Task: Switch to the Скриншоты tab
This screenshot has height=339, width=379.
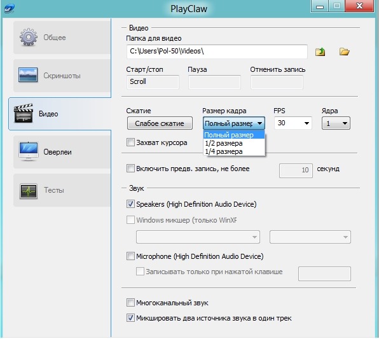Action: point(62,76)
